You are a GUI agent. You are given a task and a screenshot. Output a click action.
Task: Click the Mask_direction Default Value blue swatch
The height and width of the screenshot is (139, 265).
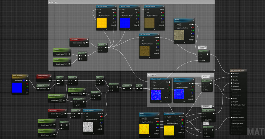(24, 81)
